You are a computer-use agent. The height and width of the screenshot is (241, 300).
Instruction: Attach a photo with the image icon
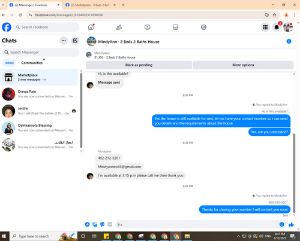coord(95,224)
